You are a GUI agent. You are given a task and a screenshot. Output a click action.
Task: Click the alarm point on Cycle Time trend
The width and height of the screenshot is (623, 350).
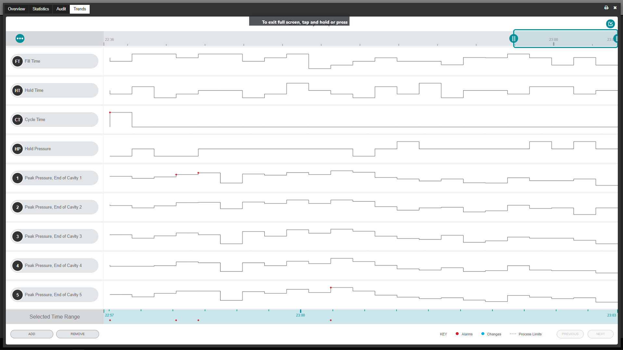pyautogui.click(x=110, y=113)
